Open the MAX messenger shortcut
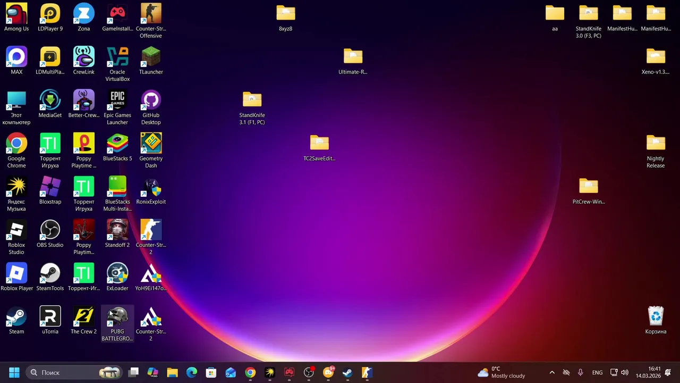 (x=16, y=61)
